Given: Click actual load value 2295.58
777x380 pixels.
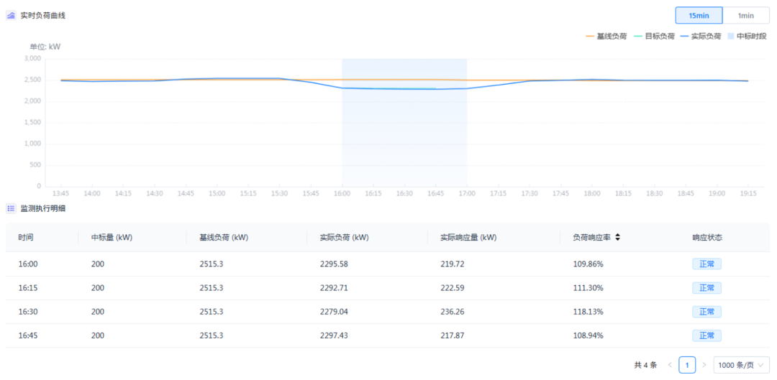Looking at the screenshot, I should click(334, 264).
